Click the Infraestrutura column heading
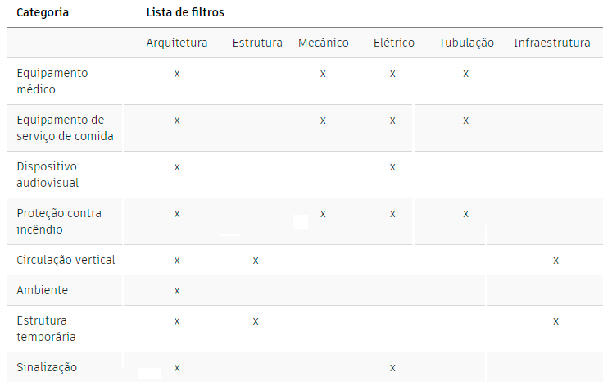 click(x=551, y=43)
